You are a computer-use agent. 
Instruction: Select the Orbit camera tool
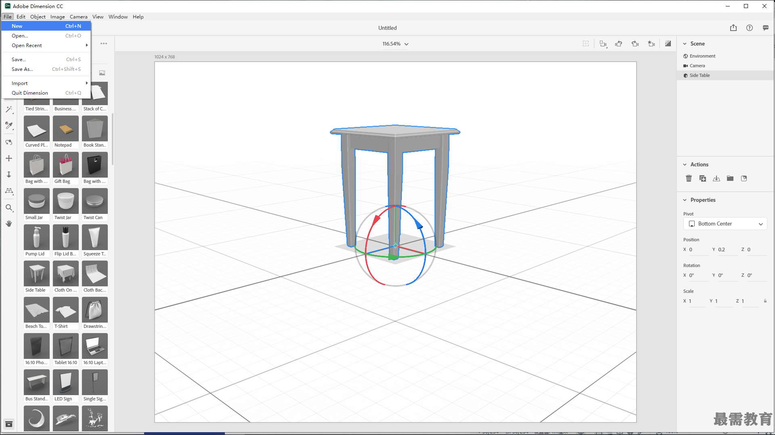[x=9, y=142]
